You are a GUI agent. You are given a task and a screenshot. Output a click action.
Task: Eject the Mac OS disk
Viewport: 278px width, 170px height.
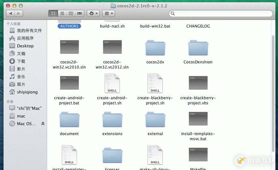pos(43,124)
